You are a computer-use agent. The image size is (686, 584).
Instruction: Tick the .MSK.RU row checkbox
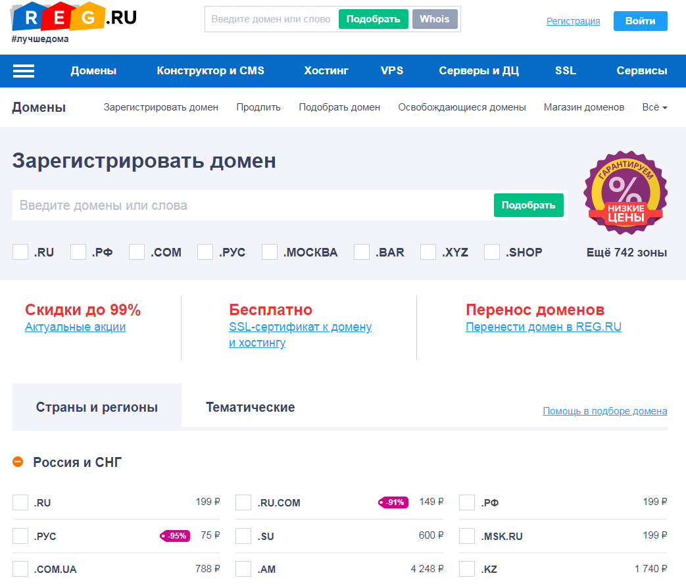click(x=467, y=536)
